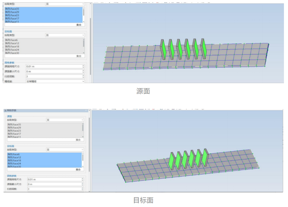Image resolution: width=288 pixels, height=207 pixels.
Task: Click 源面网格尺寸 field in 源面 screenshot
Action: pyautogui.click(x=53, y=66)
